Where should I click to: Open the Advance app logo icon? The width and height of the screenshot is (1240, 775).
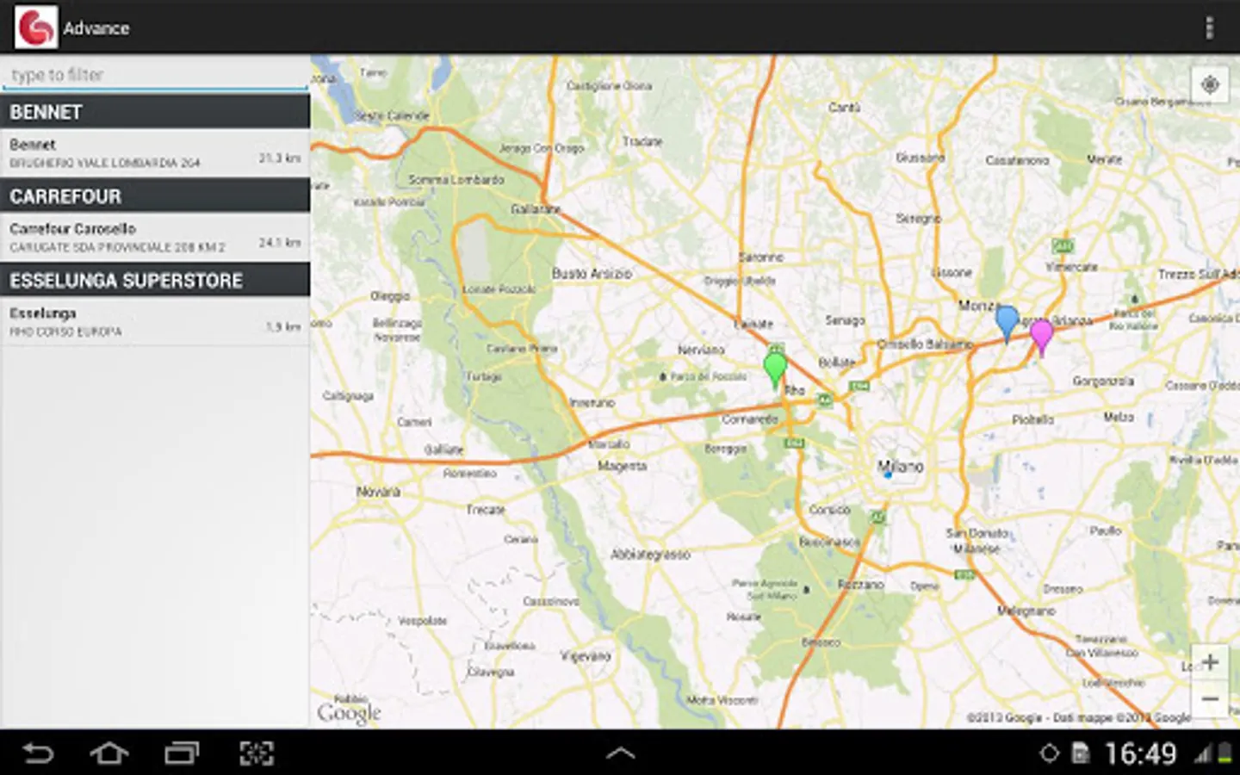click(x=35, y=28)
